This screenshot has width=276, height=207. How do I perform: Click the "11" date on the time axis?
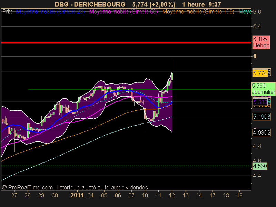point(159,195)
